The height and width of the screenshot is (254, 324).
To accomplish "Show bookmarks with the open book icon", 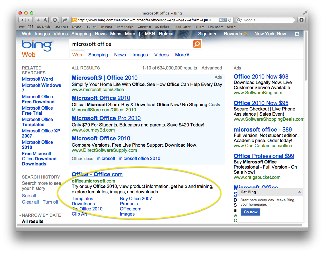I will [x=30, y=27].
